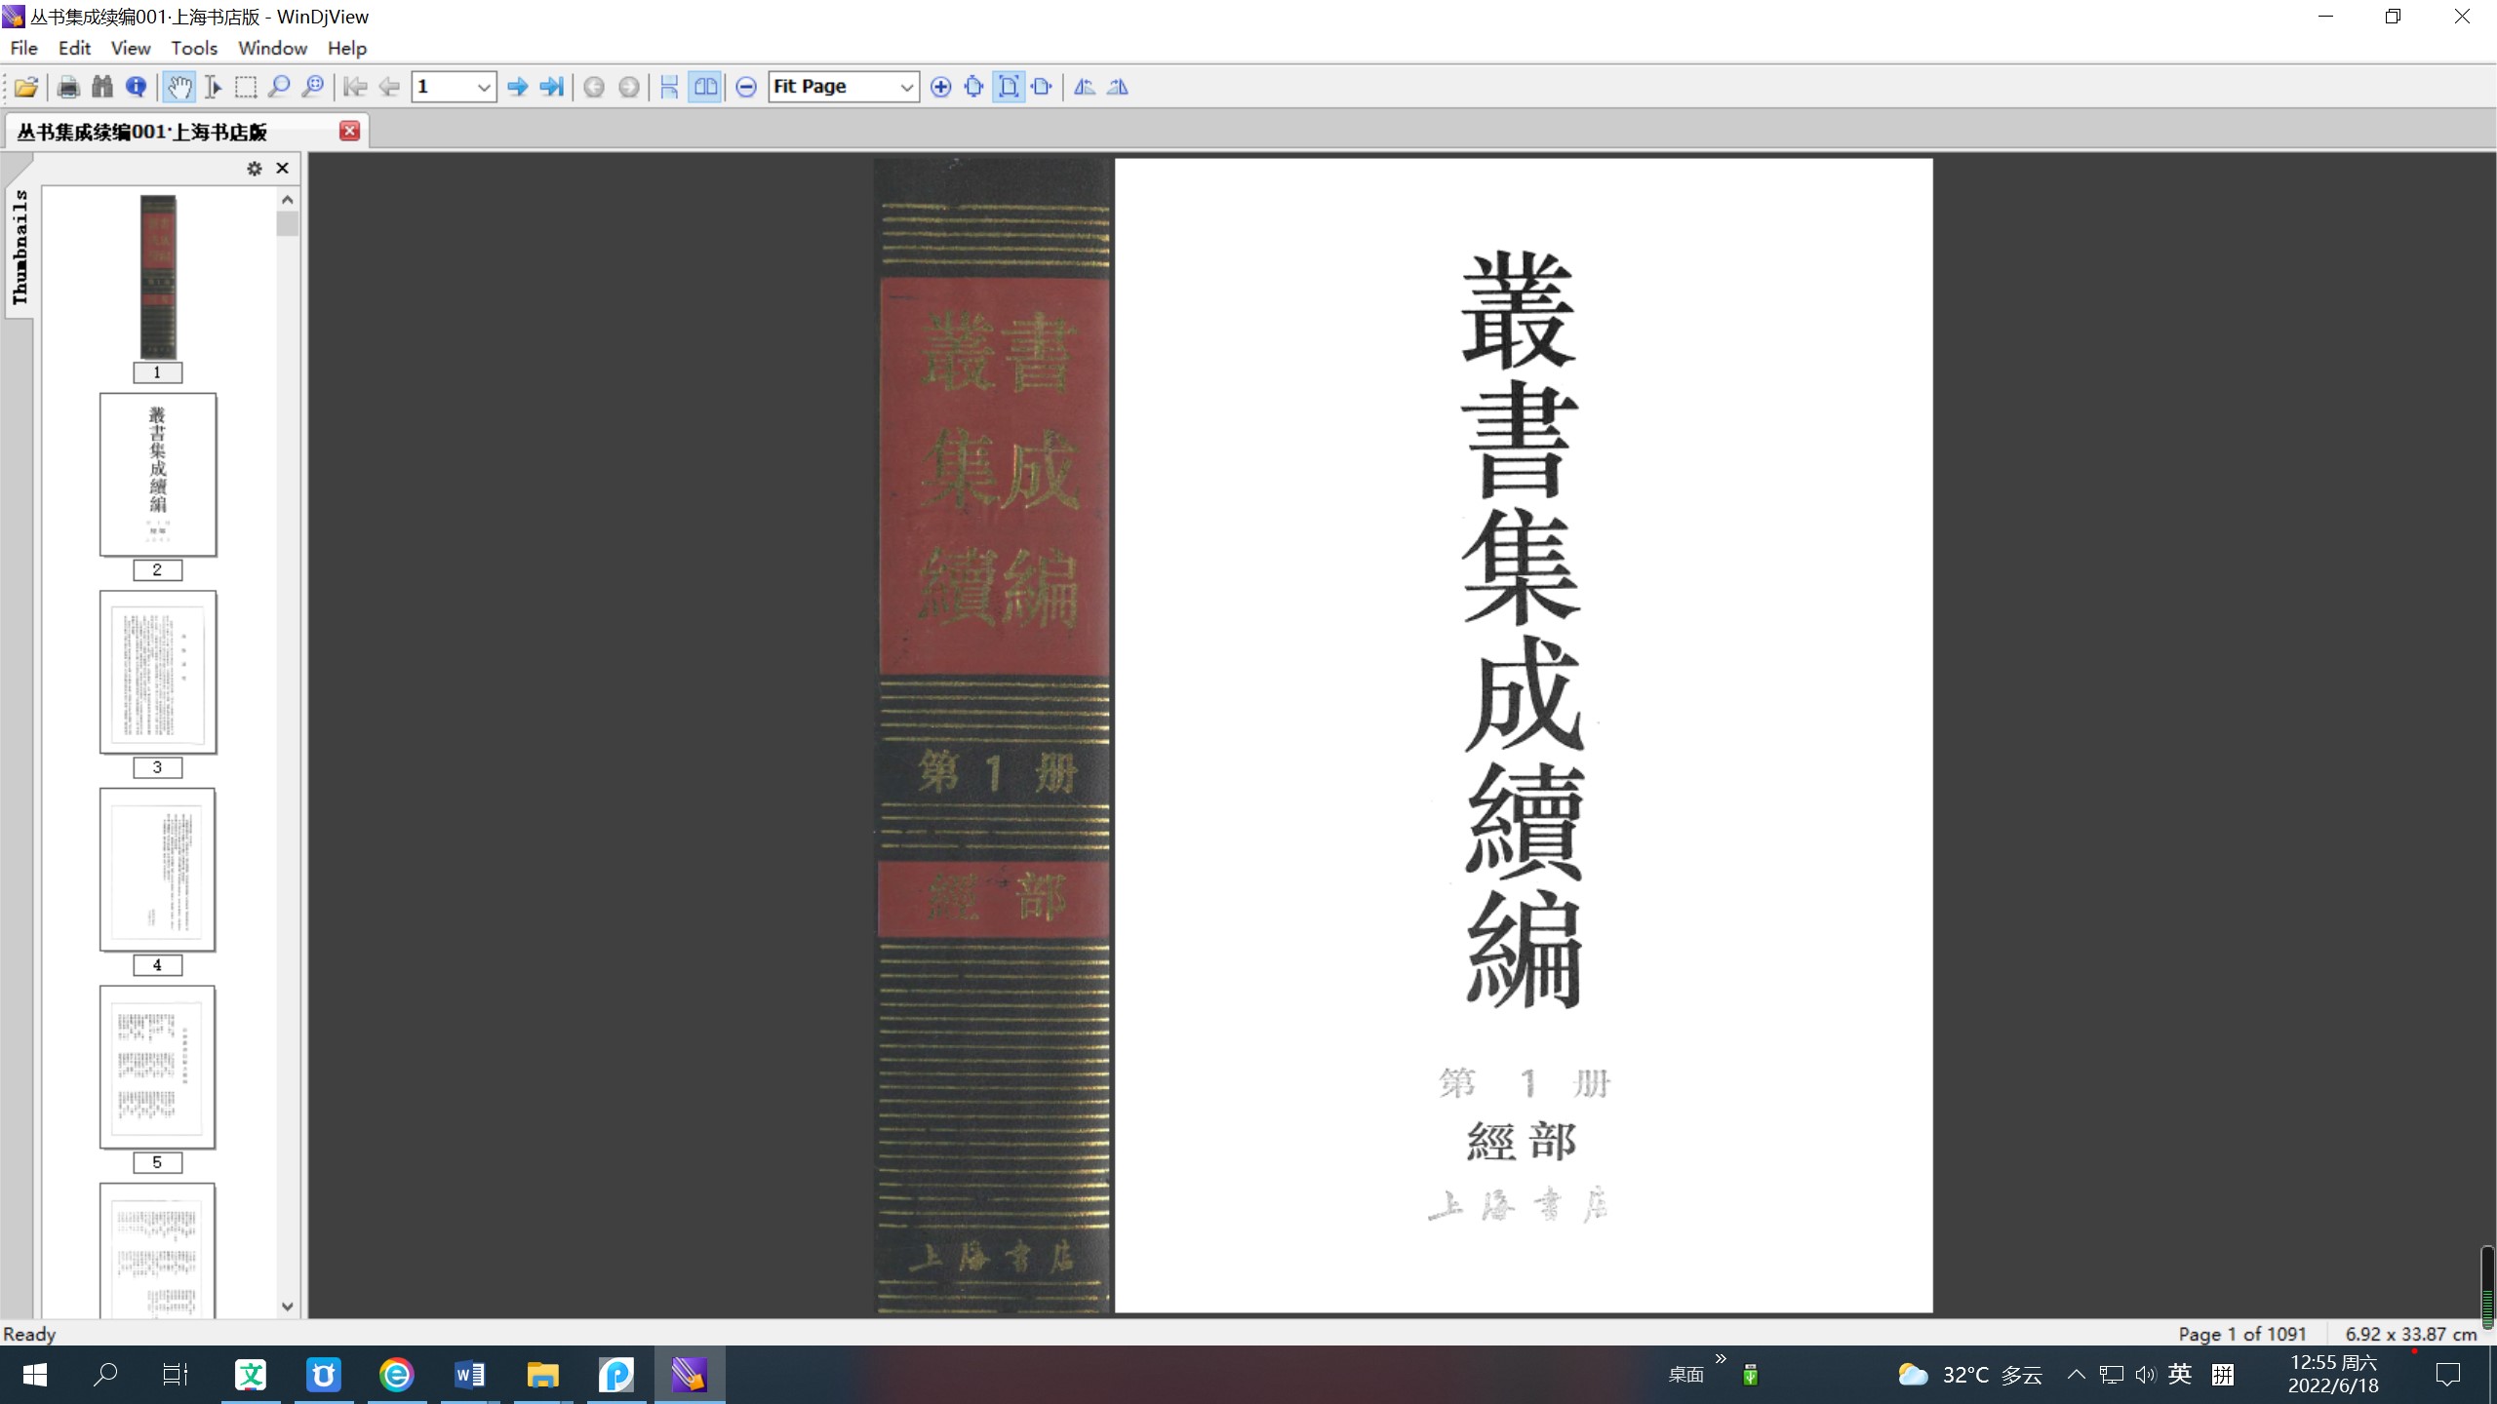Select page 3 thumbnail
This screenshot has height=1404, width=2497.
point(158,672)
